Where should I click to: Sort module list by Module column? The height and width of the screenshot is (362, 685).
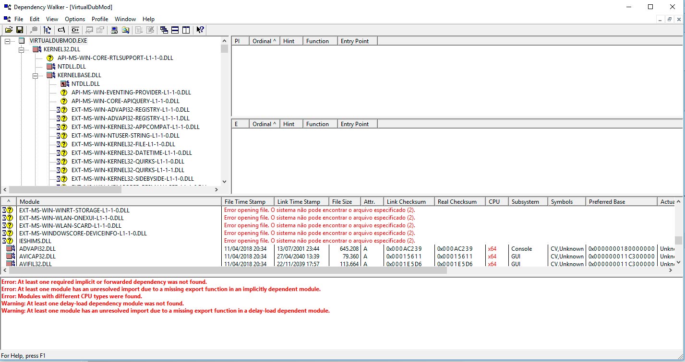tap(119, 202)
